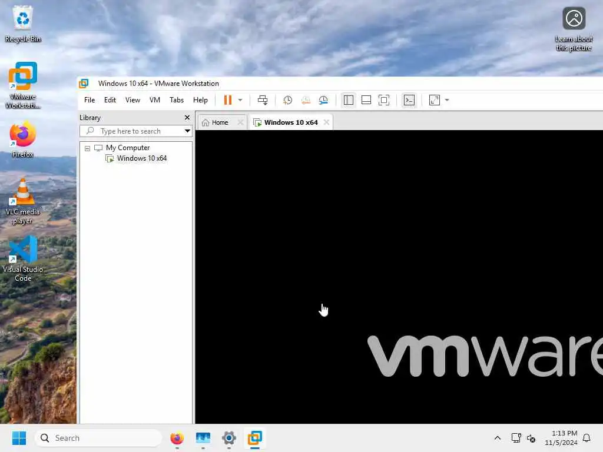
Task: Open the clock showing 1:13 PM
Action: 561,438
